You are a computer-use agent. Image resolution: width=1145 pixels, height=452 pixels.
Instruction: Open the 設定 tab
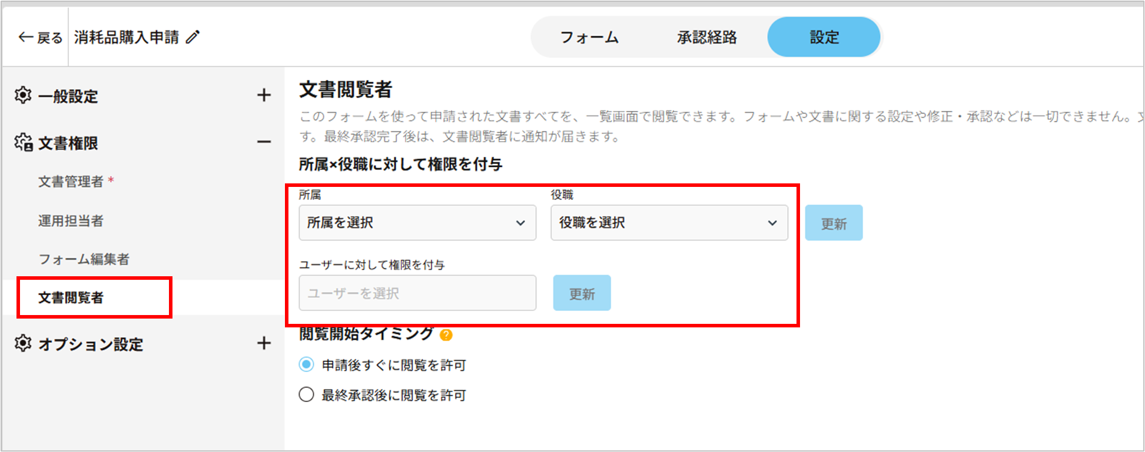click(x=824, y=38)
